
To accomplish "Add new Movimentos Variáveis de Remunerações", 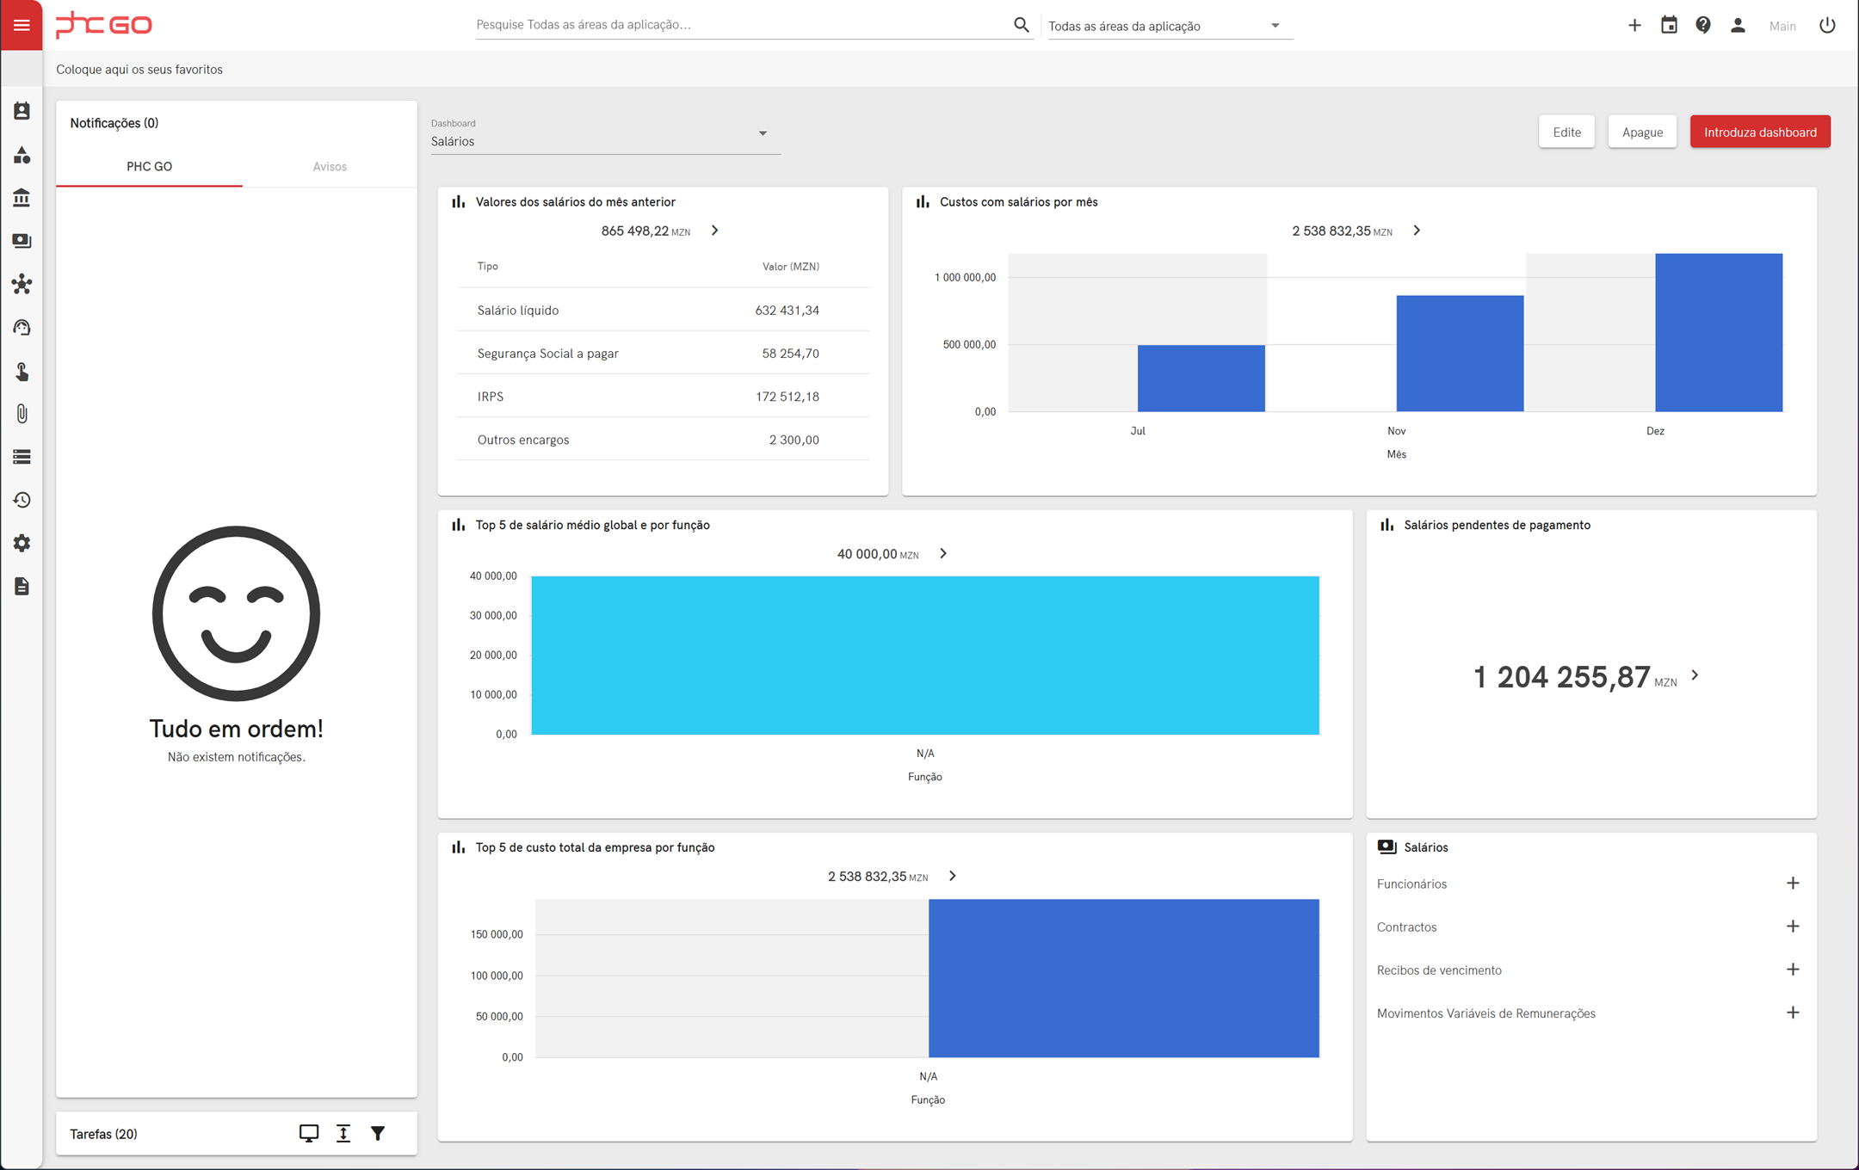I will [x=1793, y=1013].
